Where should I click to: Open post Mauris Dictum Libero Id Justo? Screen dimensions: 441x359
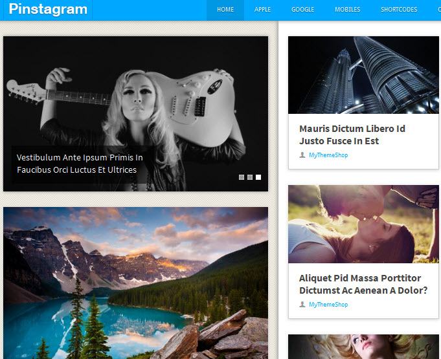tap(352, 135)
